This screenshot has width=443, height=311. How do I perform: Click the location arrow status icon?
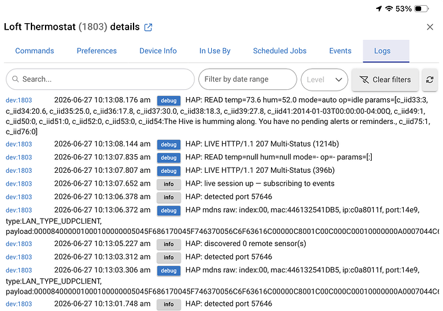(379, 9)
